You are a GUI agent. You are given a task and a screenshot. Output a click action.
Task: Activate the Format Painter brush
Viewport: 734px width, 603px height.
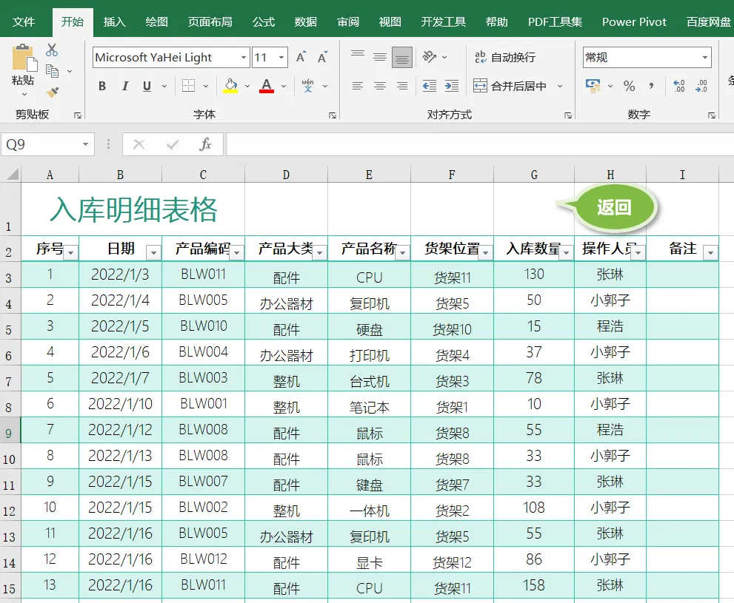point(53,92)
